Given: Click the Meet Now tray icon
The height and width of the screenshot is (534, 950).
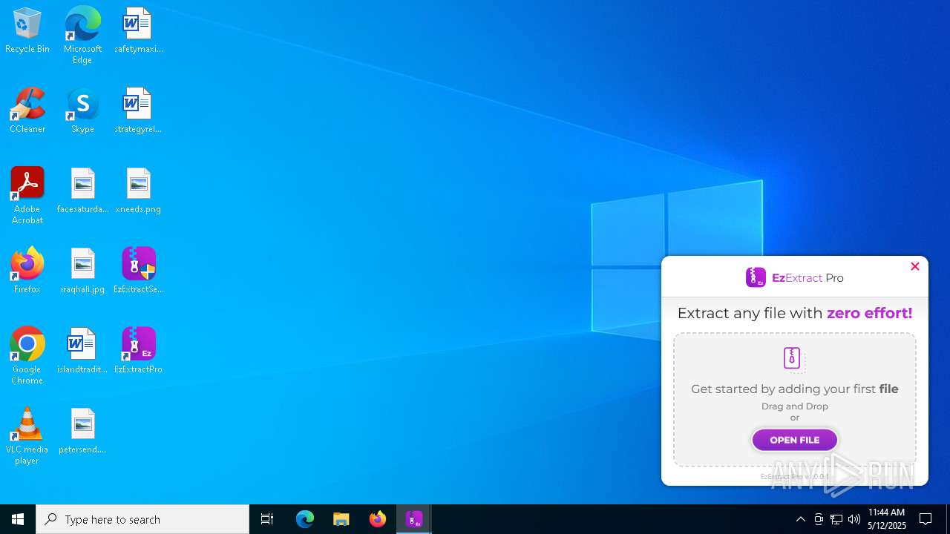Looking at the screenshot, I should click(819, 519).
